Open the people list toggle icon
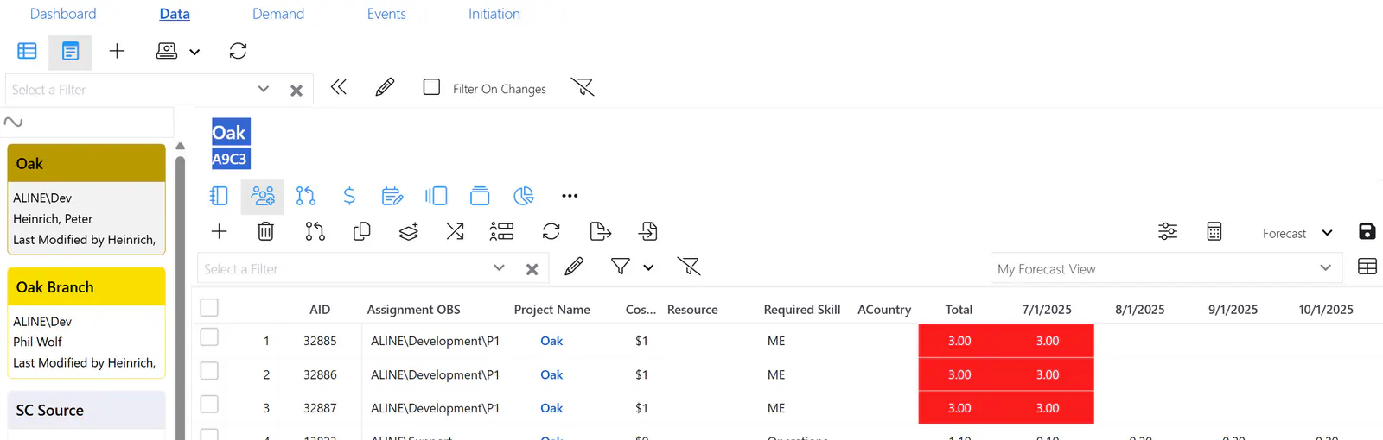 click(x=501, y=231)
